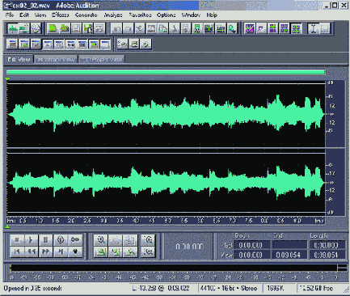Click the dark highlighted green-arrows toolbar icon

pyautogui.click(x=296, y=28)
